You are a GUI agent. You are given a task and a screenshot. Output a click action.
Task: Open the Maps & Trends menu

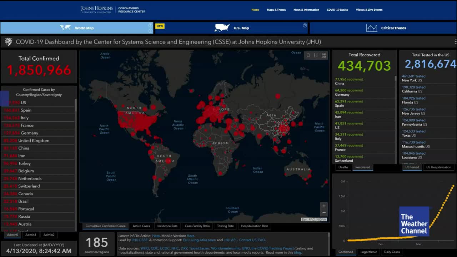click(x=276, y=10)
